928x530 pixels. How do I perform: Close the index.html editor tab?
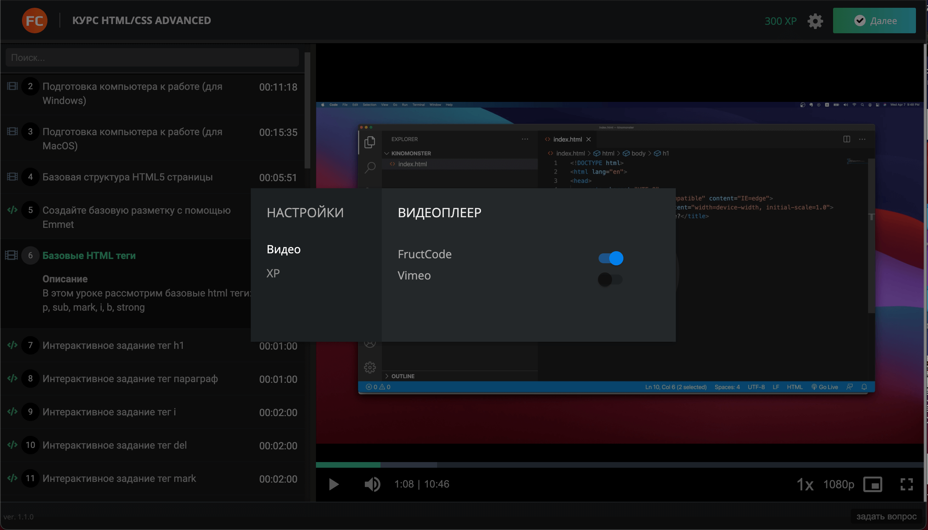tap(588, 139)
